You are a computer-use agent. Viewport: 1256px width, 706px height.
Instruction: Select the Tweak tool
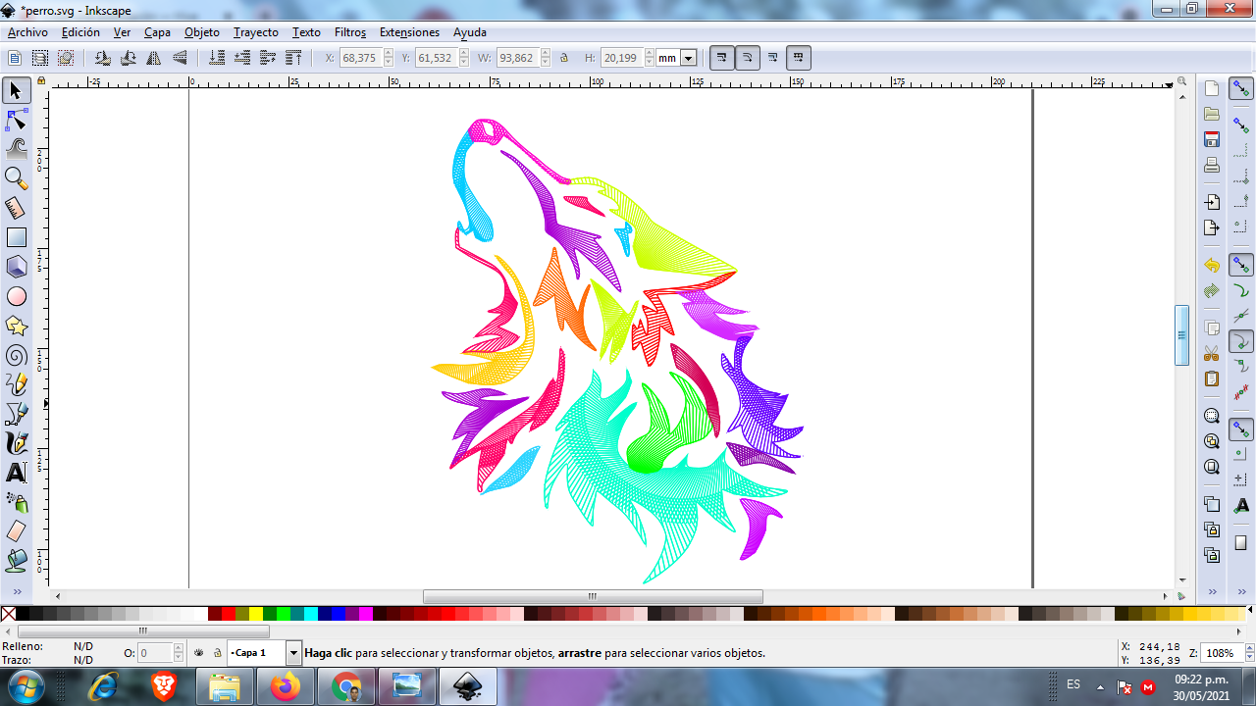click(x=16, y=149)
